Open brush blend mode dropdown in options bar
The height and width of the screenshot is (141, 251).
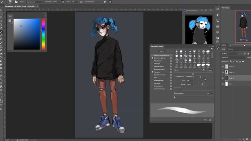point(35,2)
